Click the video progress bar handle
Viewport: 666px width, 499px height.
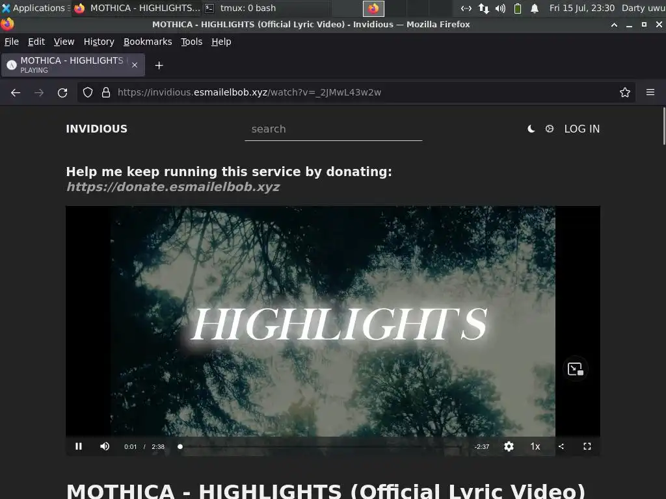tap(180, 446)
